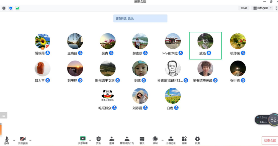The width and height of the screenshot is (278, 146).
Task: Mute microphone with 静音 button
Action: pos(6,140)
